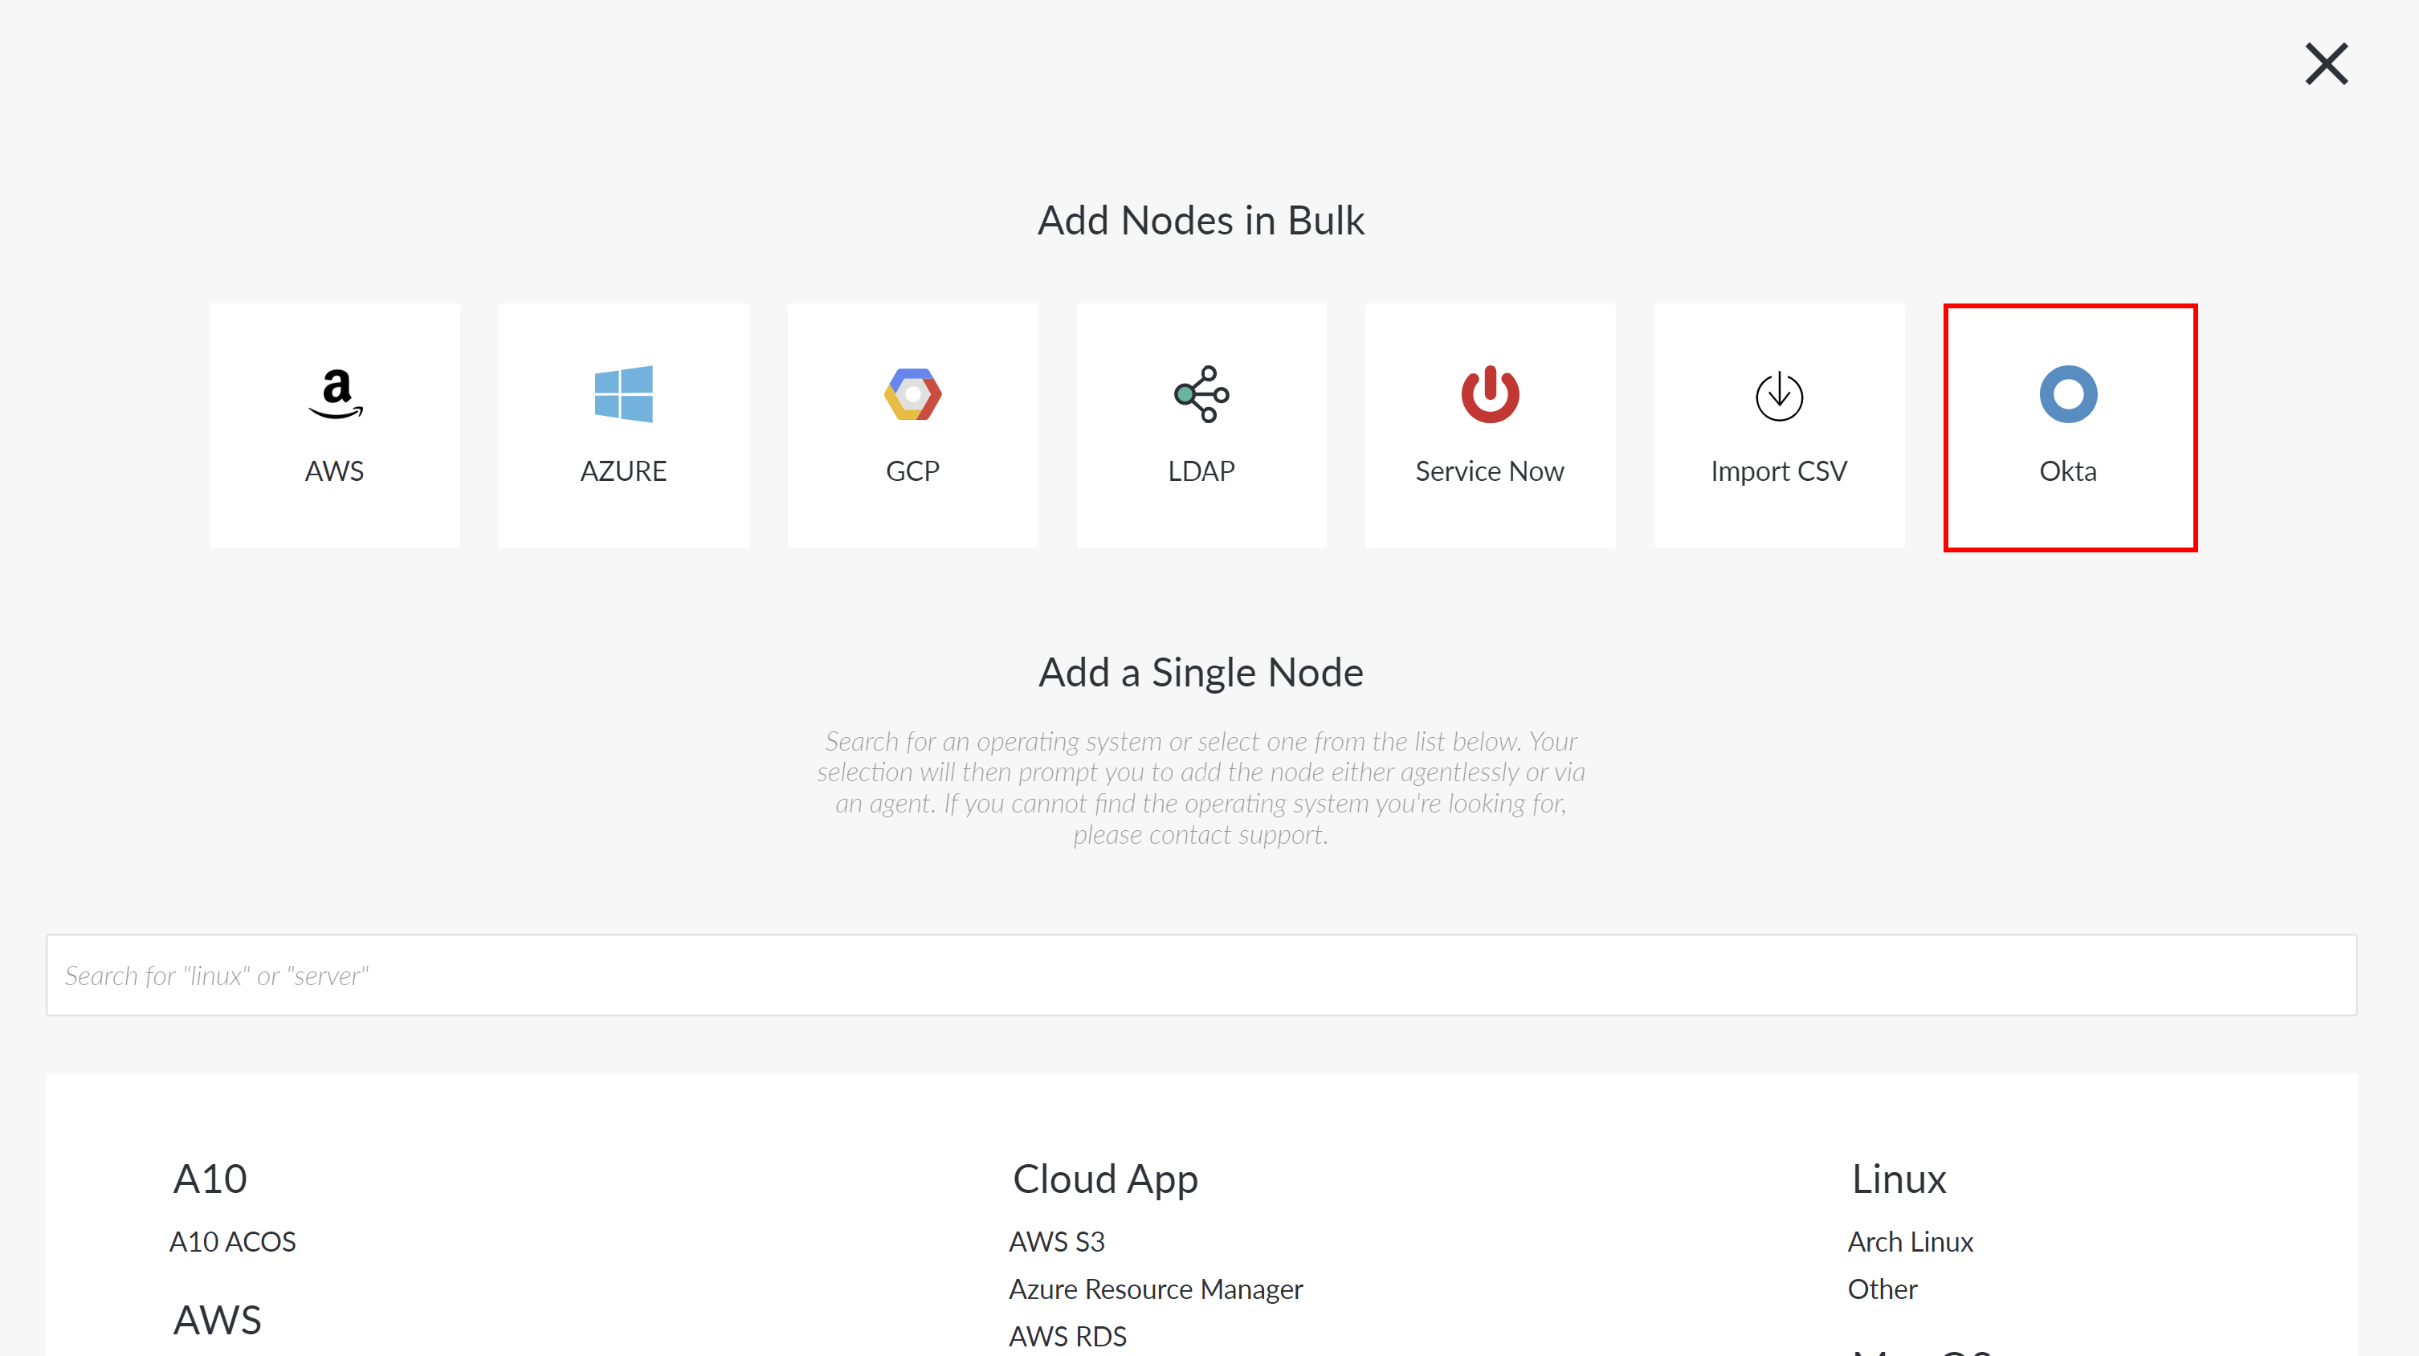
Task: Focus the operating system search field
Action: click(1201, 975)
